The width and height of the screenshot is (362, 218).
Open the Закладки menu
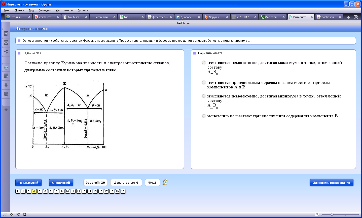[x=45, y=10]
